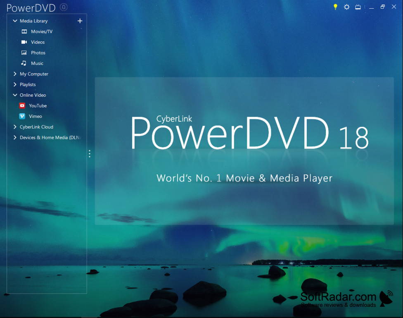Screen dimensions: 403x318
Task: Collapse the Online Video section
Action: pyautogui.click(x=15, y=95)
